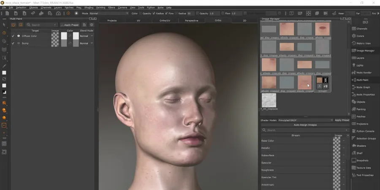Select the 7_4K_Displace image thumbnail
The image size is (380, 190).
[x=269, y=100]
